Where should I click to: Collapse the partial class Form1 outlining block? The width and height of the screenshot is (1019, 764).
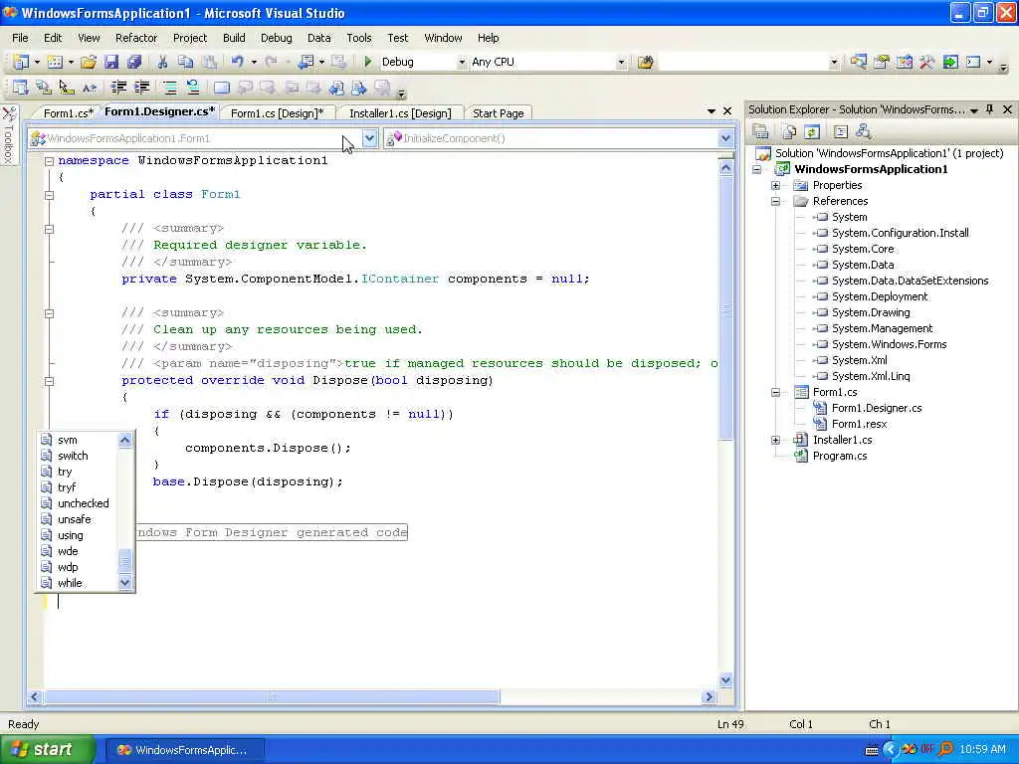[x=50, y=195]
